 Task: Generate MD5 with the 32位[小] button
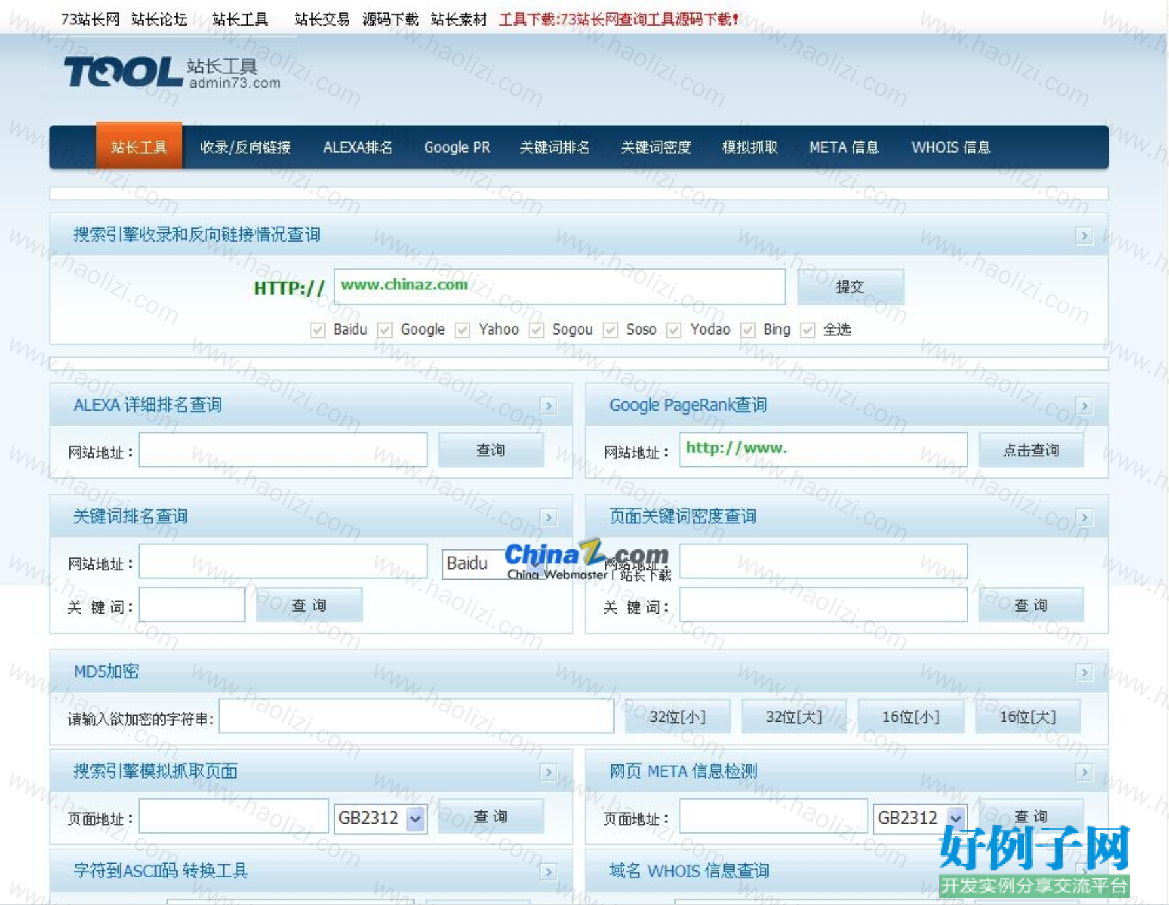[678, 716]
